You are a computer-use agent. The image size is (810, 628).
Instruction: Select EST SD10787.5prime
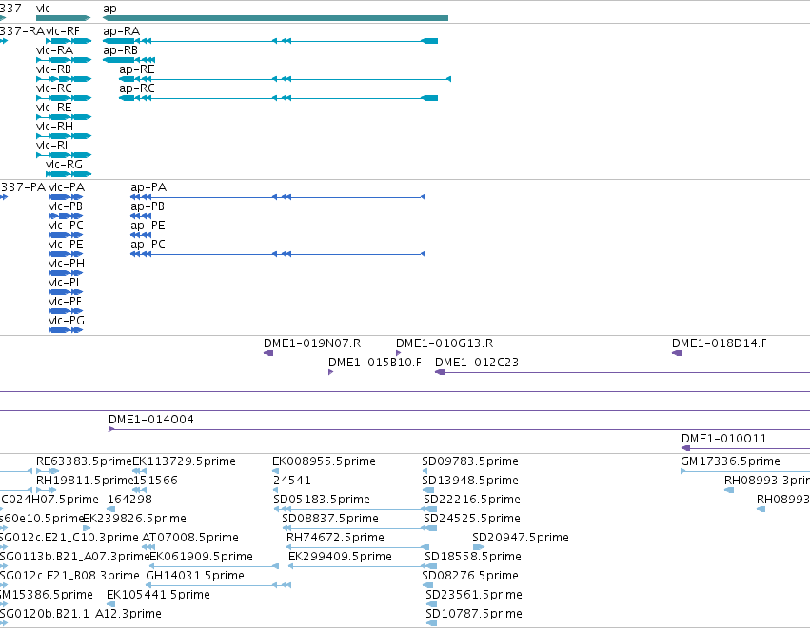pyautogui.click(x=474, y=614)
